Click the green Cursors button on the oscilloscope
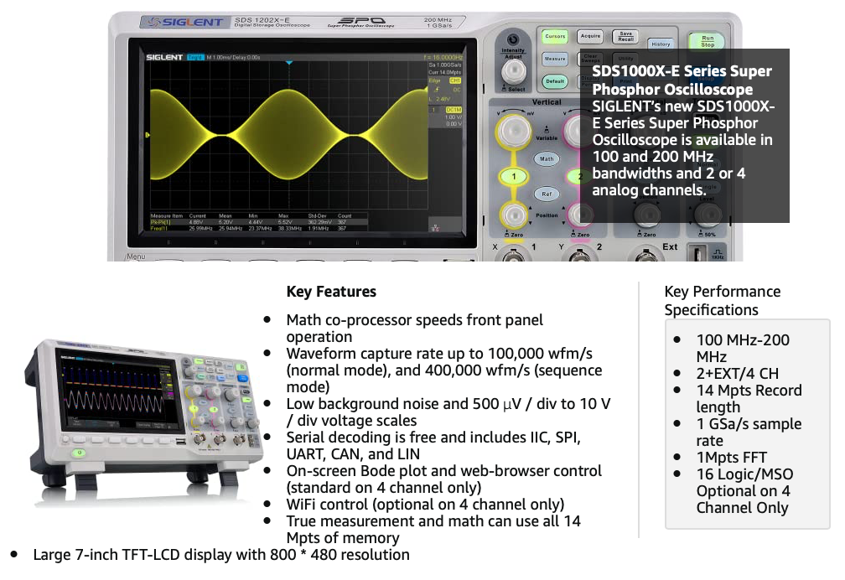 click(555, 36)
